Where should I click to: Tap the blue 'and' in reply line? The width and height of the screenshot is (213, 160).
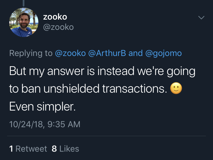(x=135, y=53)
